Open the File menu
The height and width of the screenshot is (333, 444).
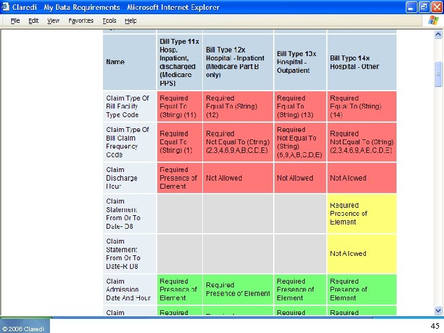coord(15,21)
